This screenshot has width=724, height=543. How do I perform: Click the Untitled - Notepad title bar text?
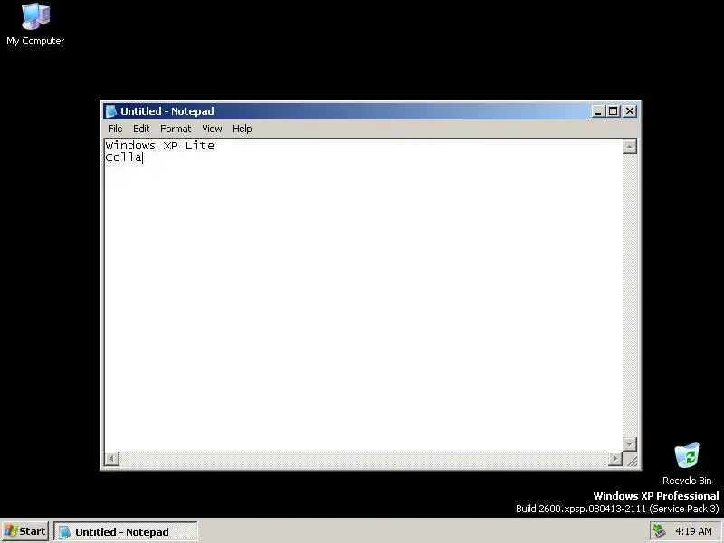point(167,111)
